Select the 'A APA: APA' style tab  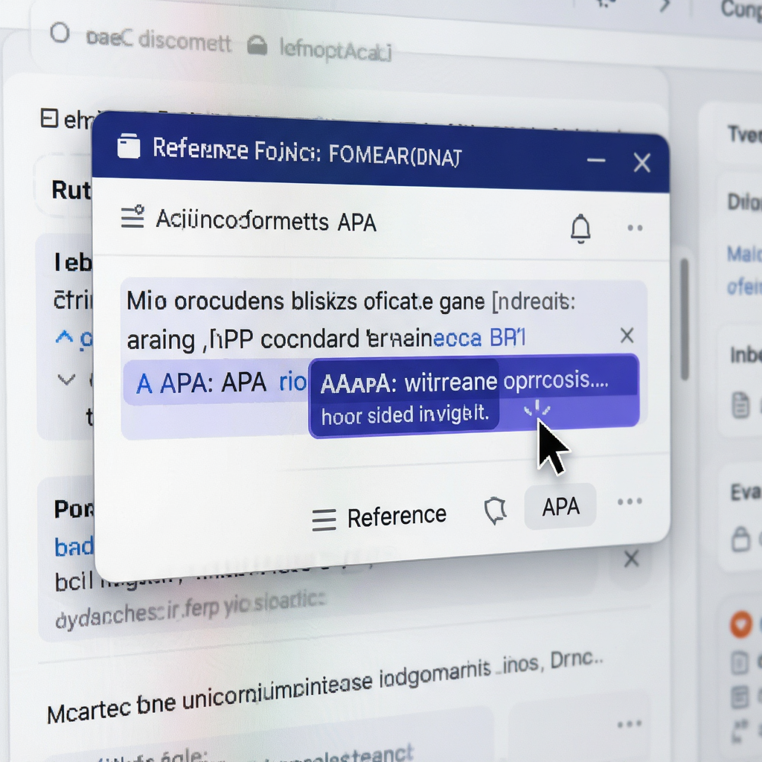pos(201,383)
